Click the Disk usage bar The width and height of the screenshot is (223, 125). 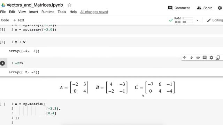(188, 22)
